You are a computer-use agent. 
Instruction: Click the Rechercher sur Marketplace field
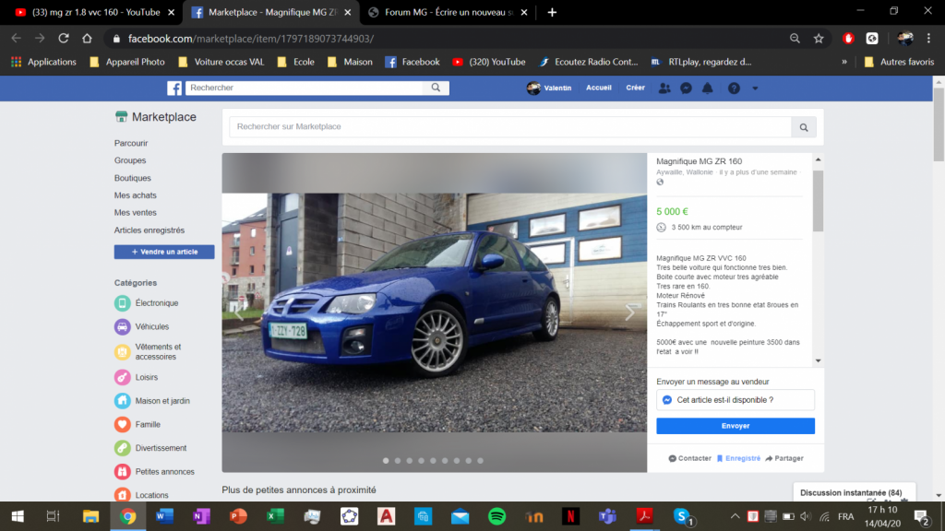[510, 127]
